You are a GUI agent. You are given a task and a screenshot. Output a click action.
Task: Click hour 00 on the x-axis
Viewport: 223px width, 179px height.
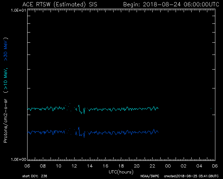tap(168, 166)
